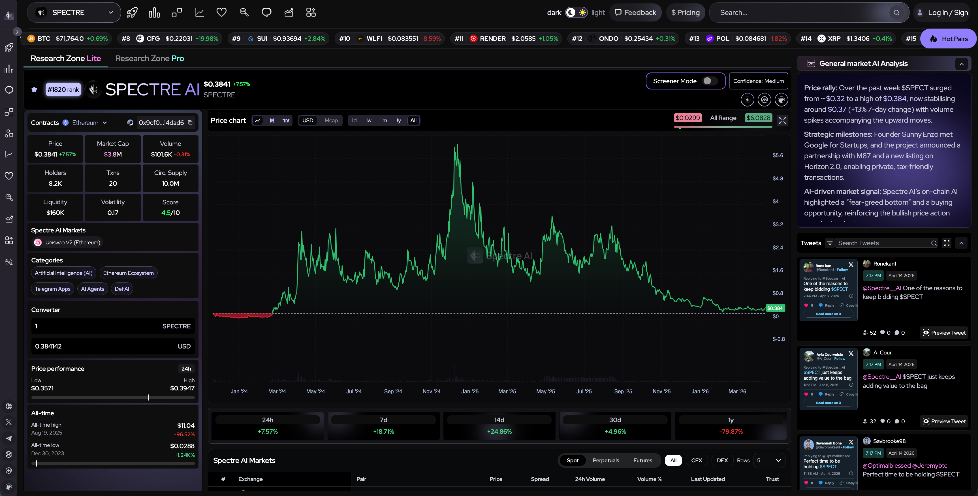The image size is (978, 496).
Task: Open the Rows count dropdown
Action: (769, 460)
